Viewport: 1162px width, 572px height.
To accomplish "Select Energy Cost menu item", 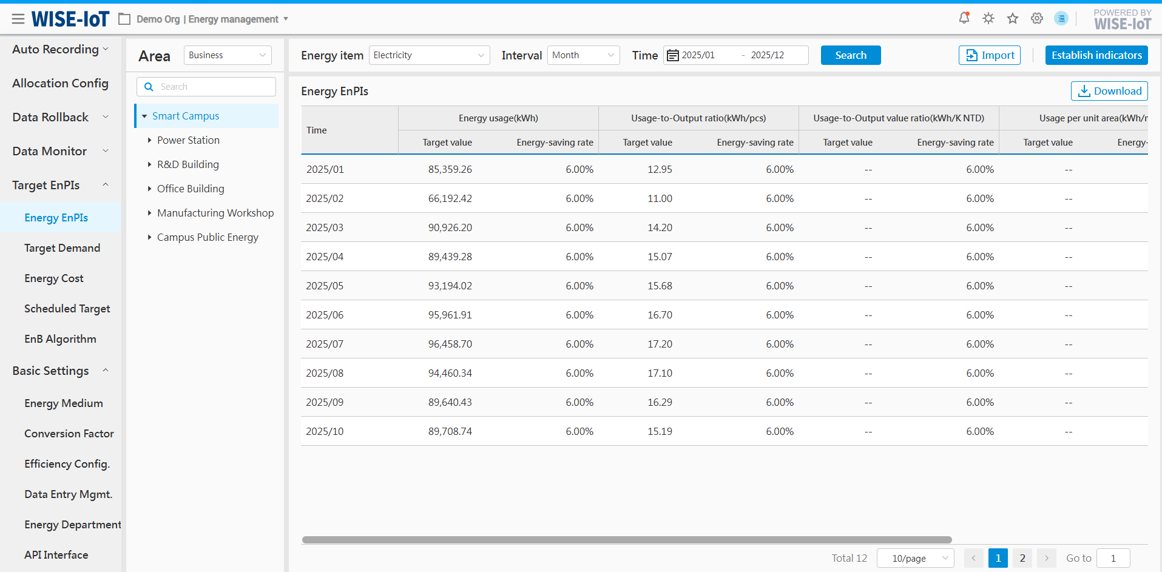I will tap(54, 278).
